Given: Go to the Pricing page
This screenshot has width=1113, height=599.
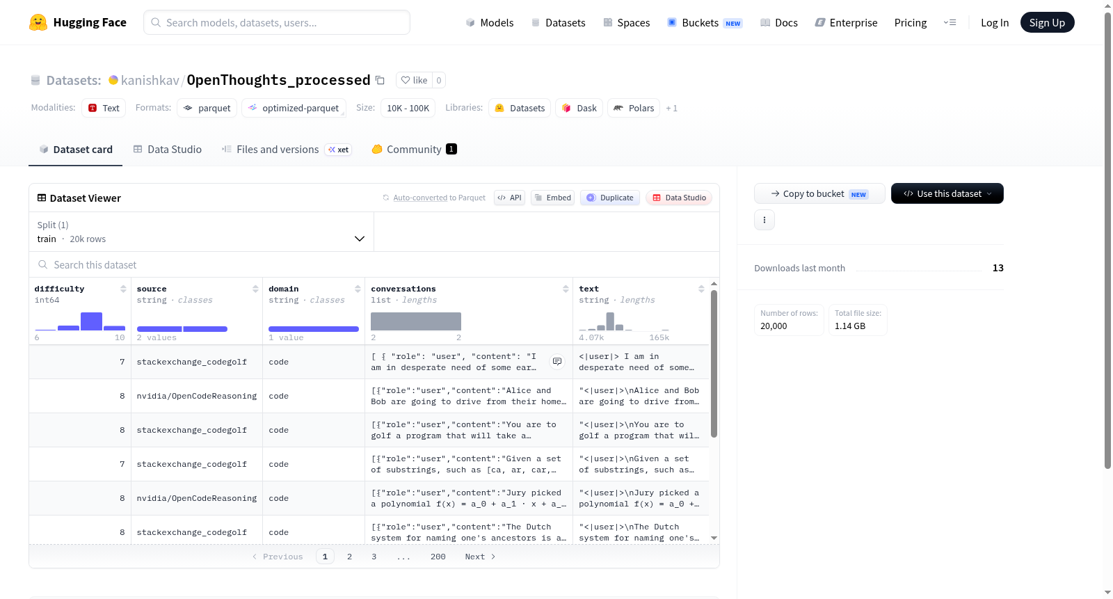Looking at the screenshot, I should (x=911, y=22).
